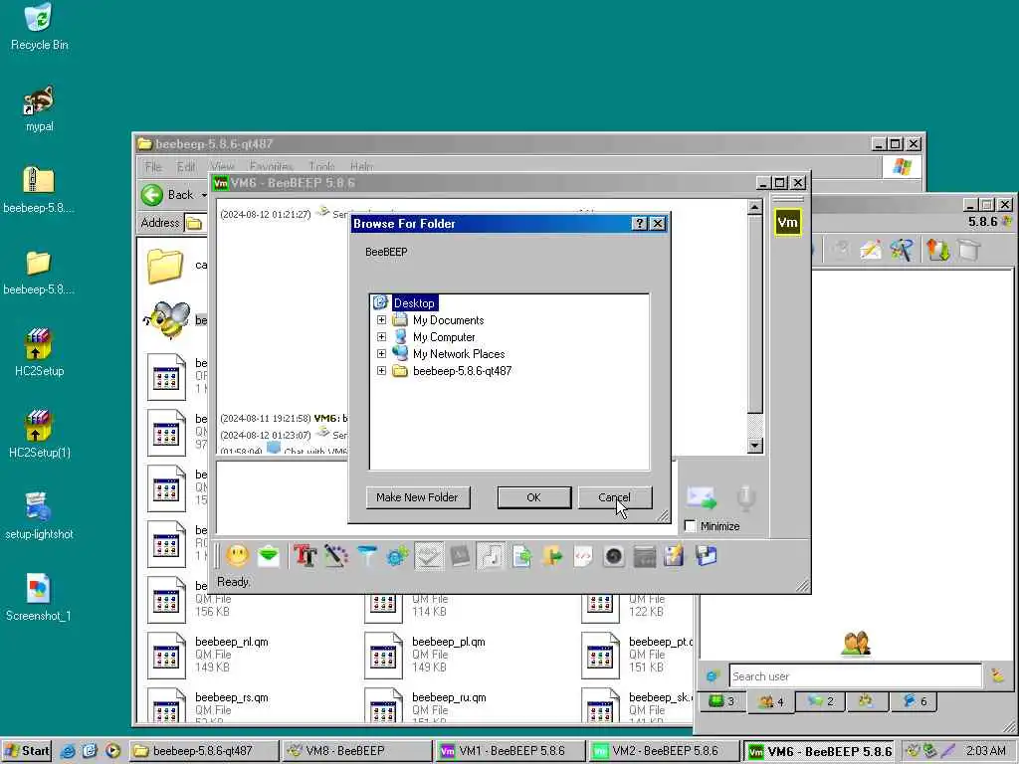Image resolution: width=1019 pixels, height=764 pixels.
Task: Select beebeep-5.8.6-qt487 in folder tree
Action: point(462,371)
